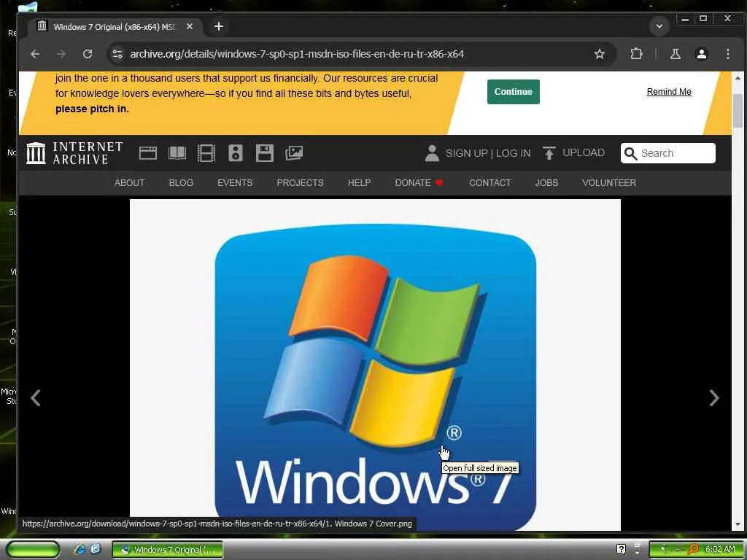Close the Windows 7 Original tab
The height and width of the screenshot is (560, 747).
[190, 27]
